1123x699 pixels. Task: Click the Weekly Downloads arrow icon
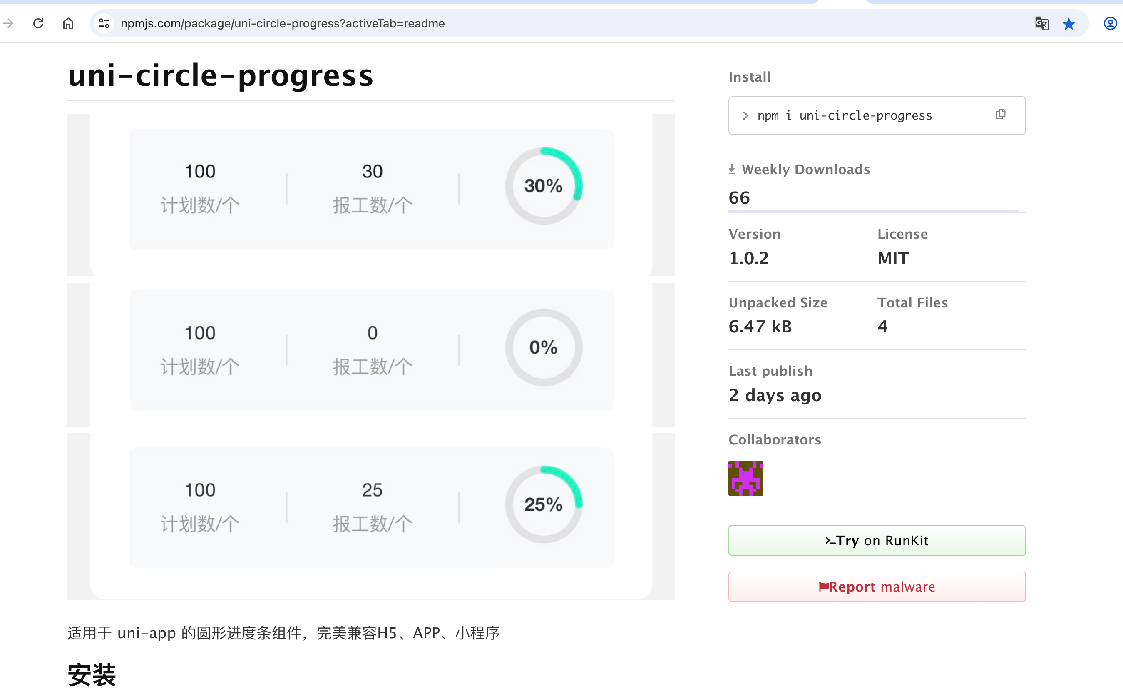pos(732,170)
